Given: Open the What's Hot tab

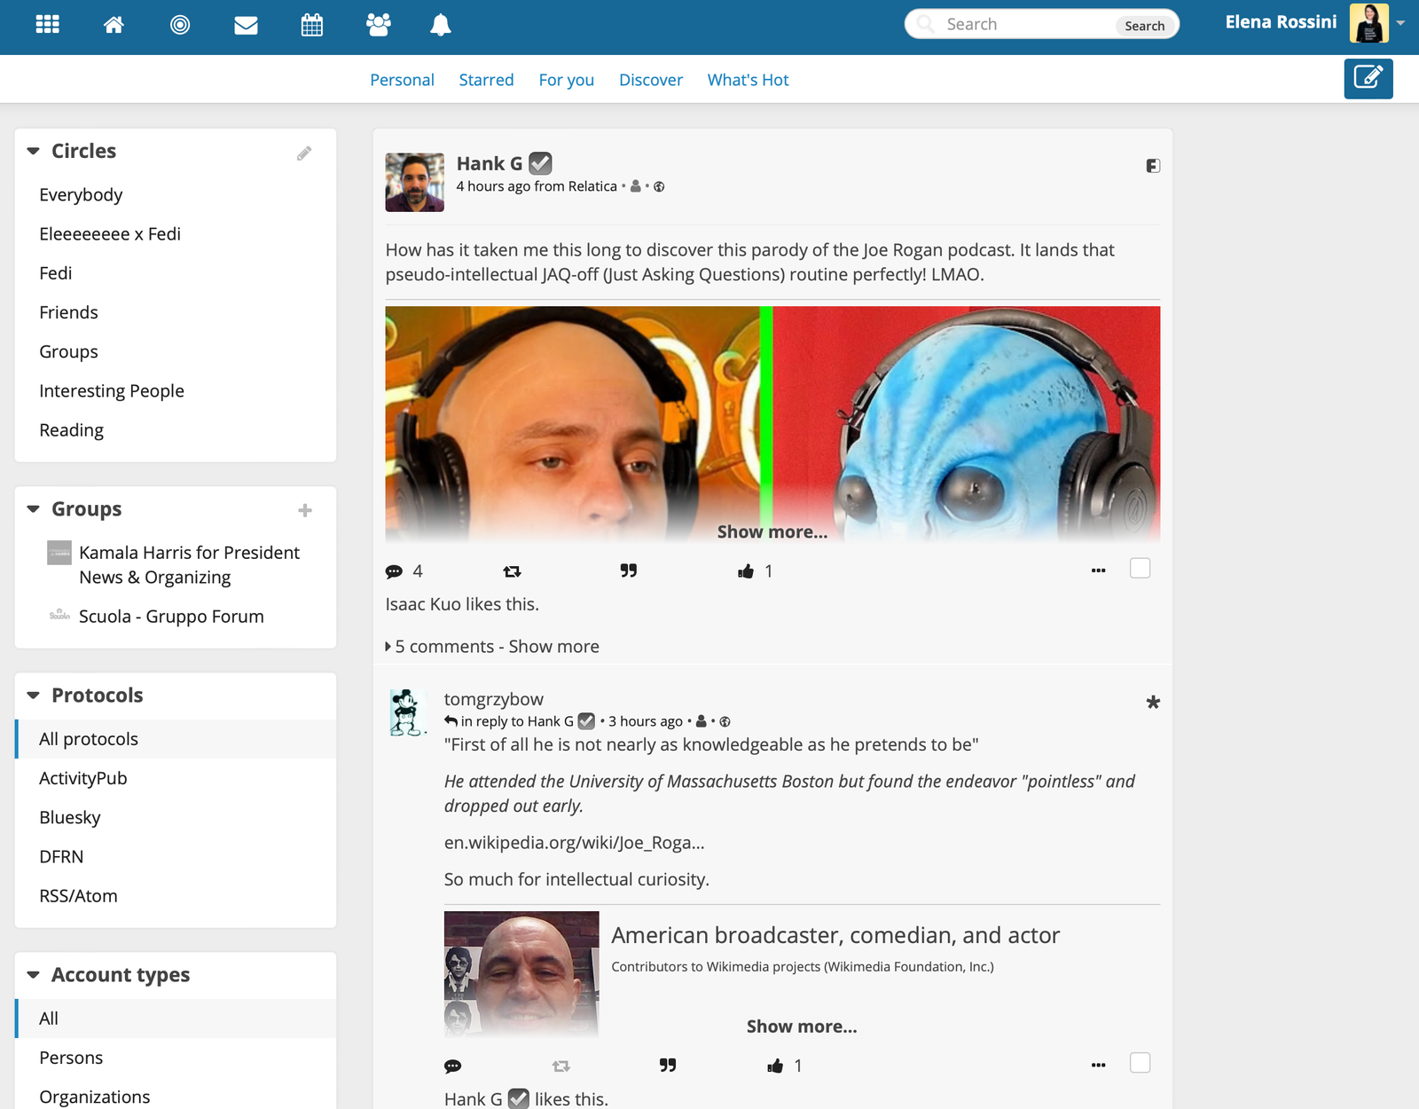Looking at the screenshot, I should click(x=748, y=80).
